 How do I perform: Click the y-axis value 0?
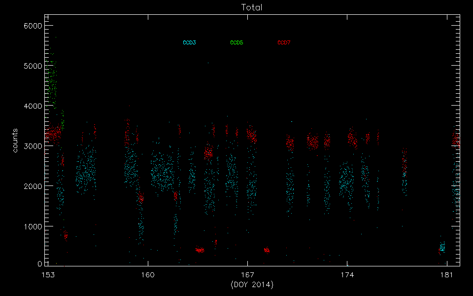click(x=40, y=263)
